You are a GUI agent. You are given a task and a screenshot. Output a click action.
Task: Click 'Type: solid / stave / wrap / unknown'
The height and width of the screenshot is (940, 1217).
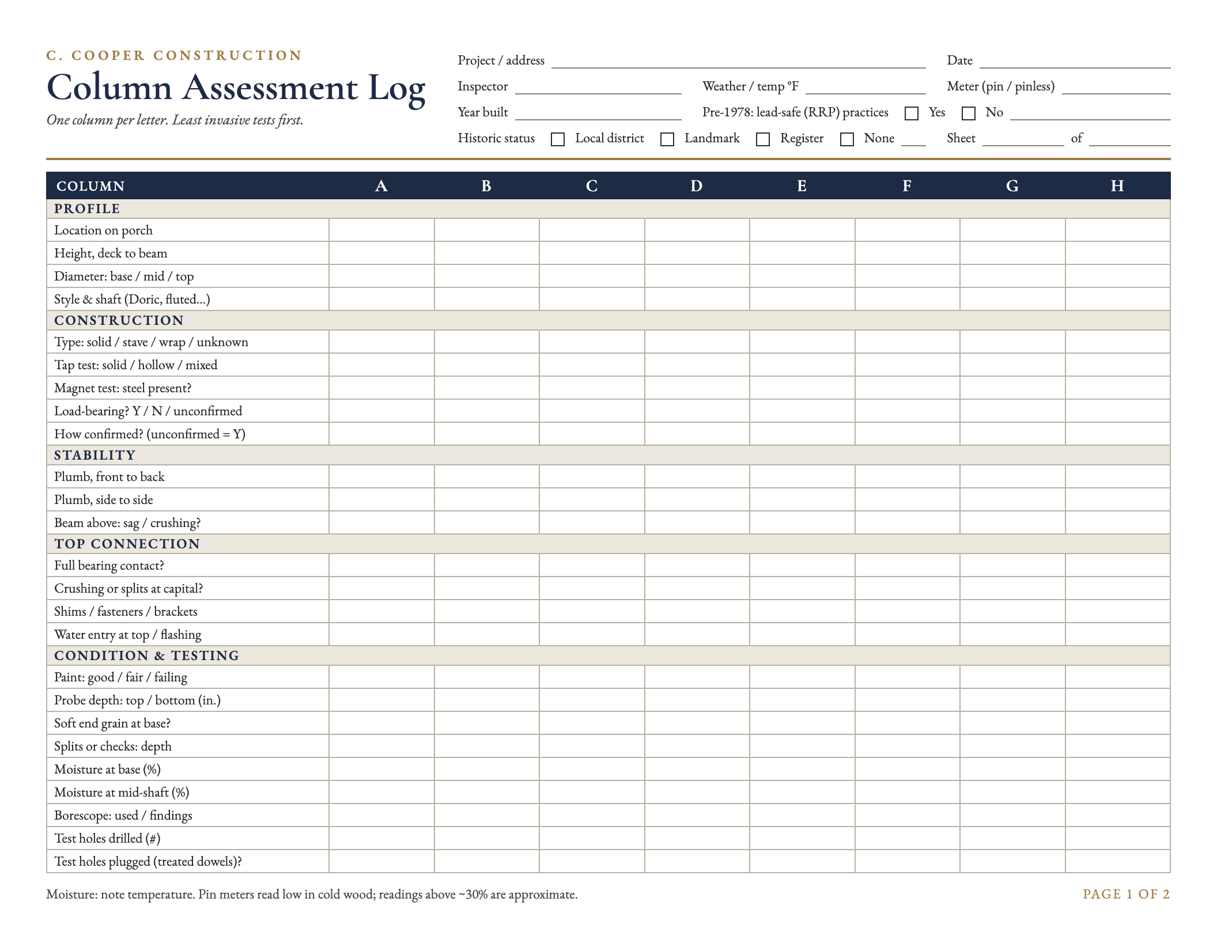pos(152,342)
